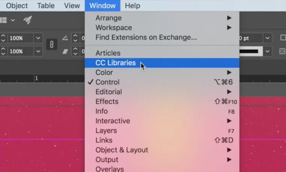Image resolution: width=286 pixels, height=172 pixels.
Task: Expand the stroke weight pt dropdown
Action: tap(267, 38)
